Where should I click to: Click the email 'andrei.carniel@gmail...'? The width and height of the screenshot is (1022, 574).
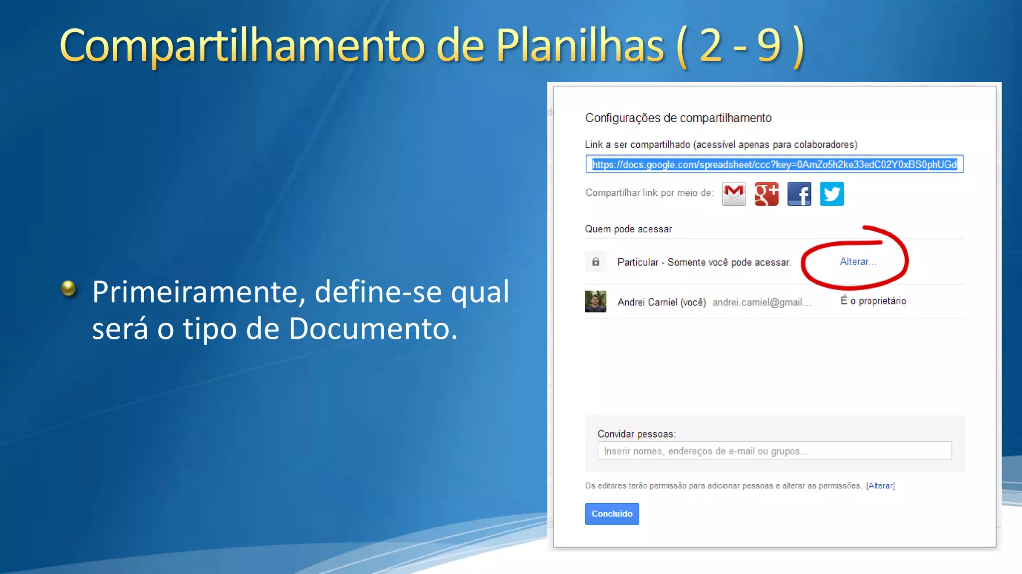[x=762, y=302]
